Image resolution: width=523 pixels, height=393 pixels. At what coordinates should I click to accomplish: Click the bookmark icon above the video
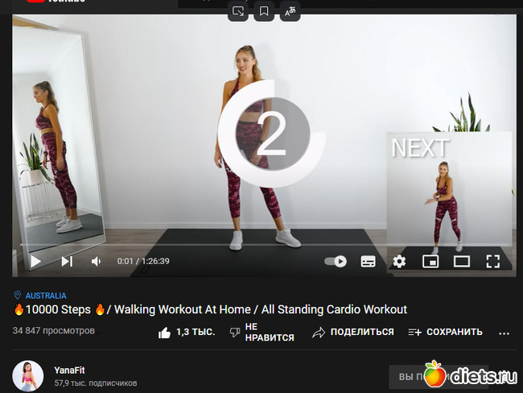264,11
